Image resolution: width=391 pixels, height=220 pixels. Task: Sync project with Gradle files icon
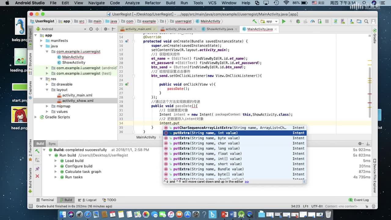coord(335,21)
